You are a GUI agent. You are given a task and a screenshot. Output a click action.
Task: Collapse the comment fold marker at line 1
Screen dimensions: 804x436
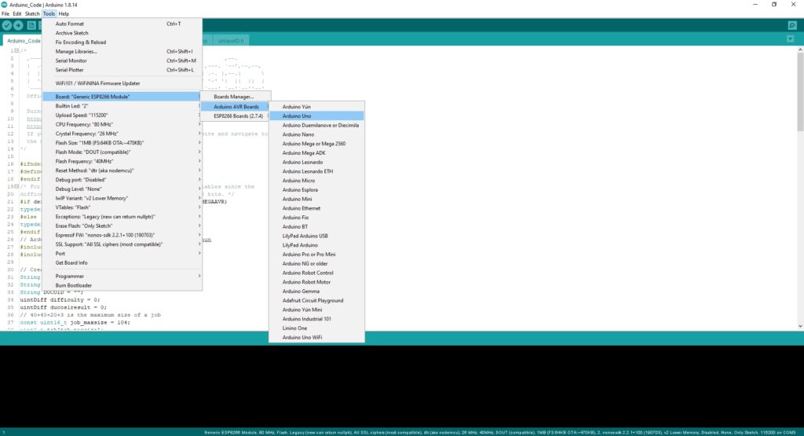click(x=16, y=50)
